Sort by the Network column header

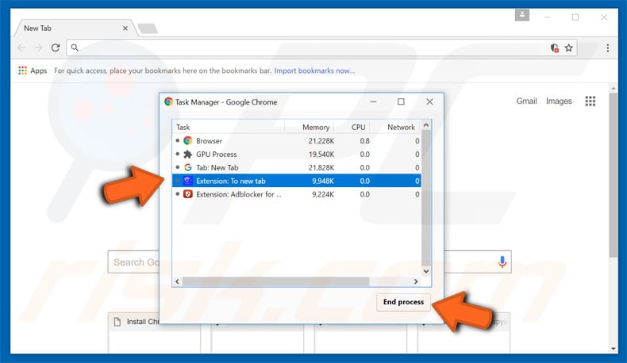[x=395, y=127]
